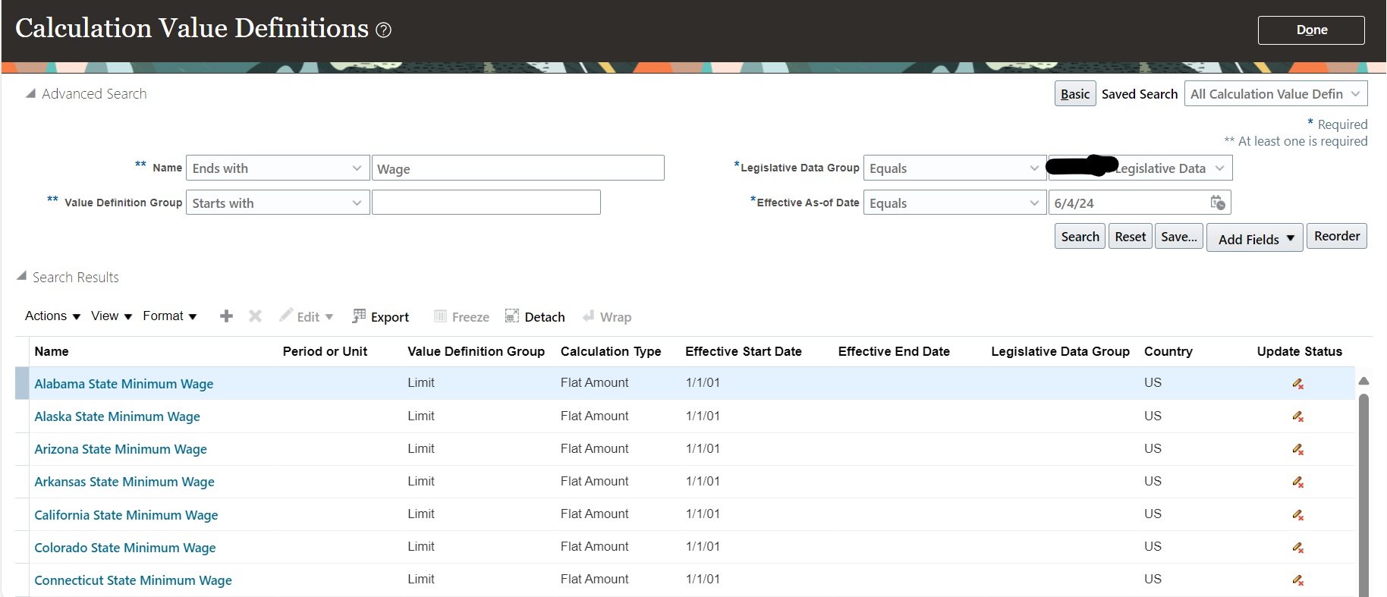Viewport: 1387px width, 597px height.
Task: Collapse the Advanced Search section
Action: [x=30, y=93]
